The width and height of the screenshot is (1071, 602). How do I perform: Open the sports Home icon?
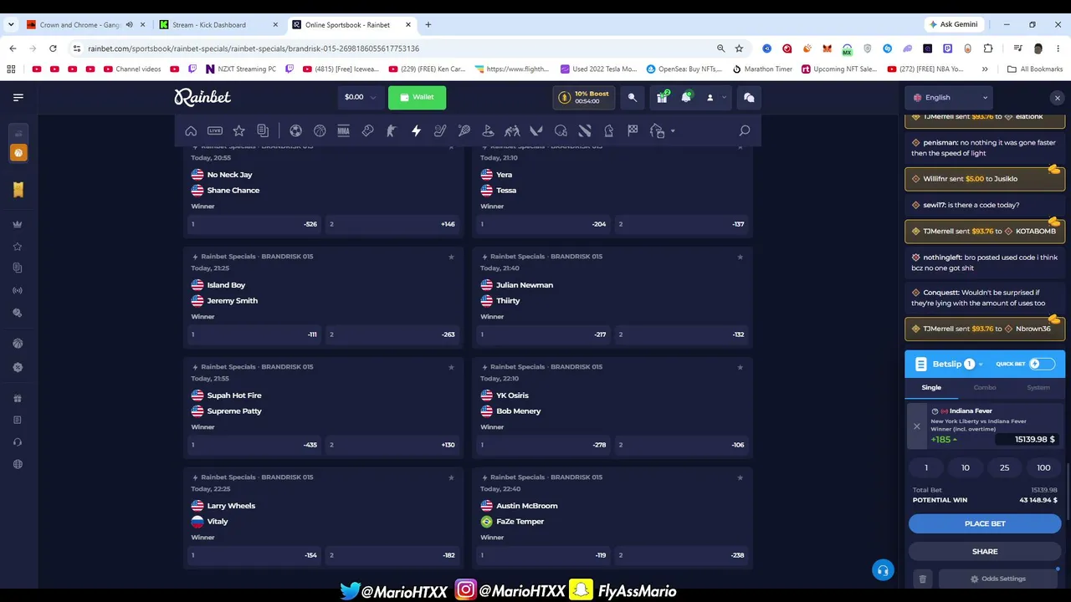click(191, 130)
